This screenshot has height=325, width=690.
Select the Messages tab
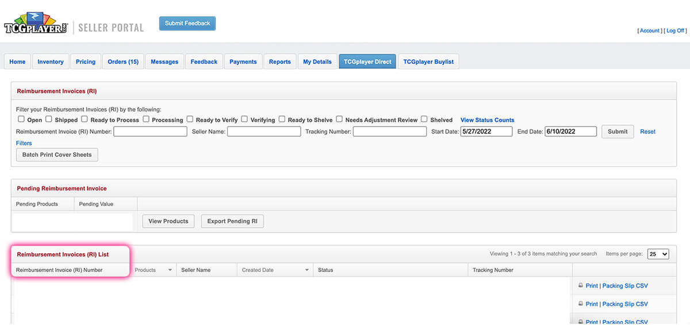[164, 62]
